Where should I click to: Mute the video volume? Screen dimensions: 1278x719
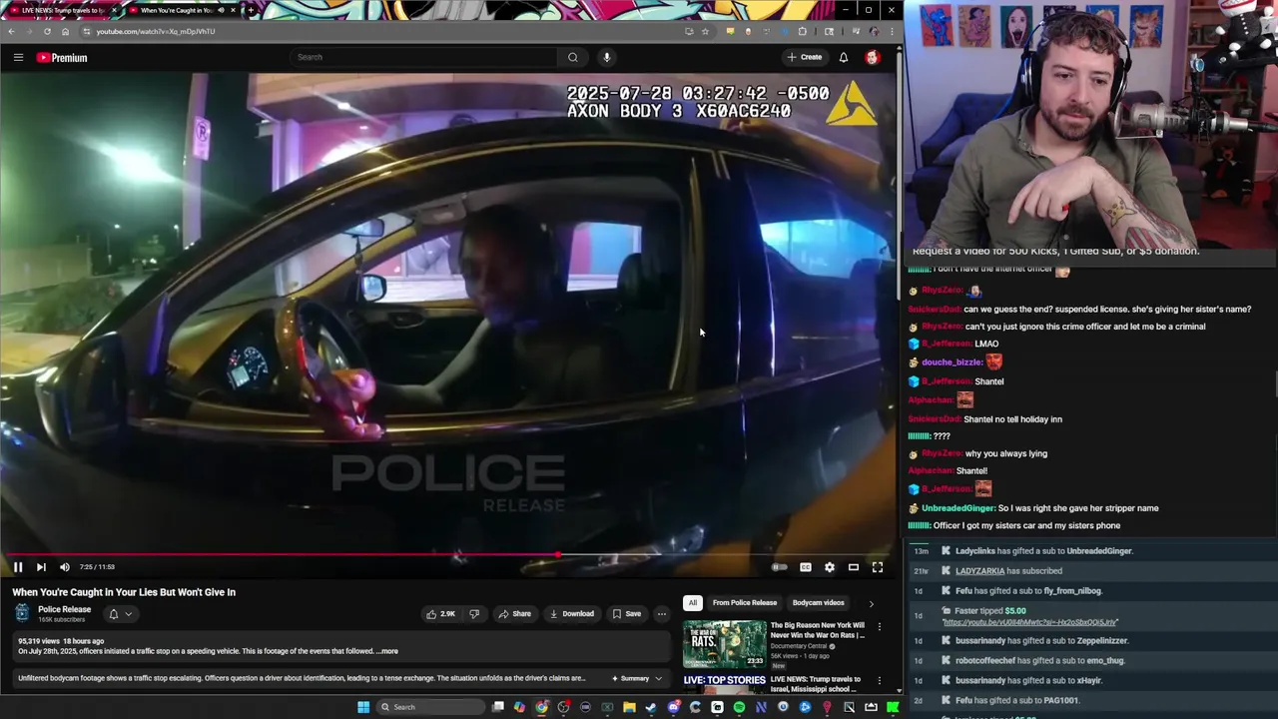[x=65, y=567]
